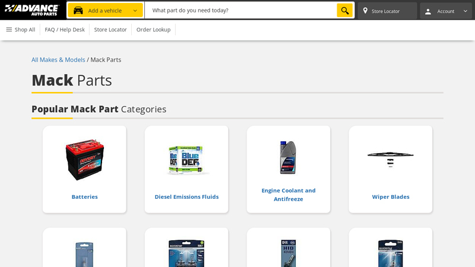Follow the All Makes & Models breadcrumb
This screenshot has width=475, height=267.
pos(58,60)
